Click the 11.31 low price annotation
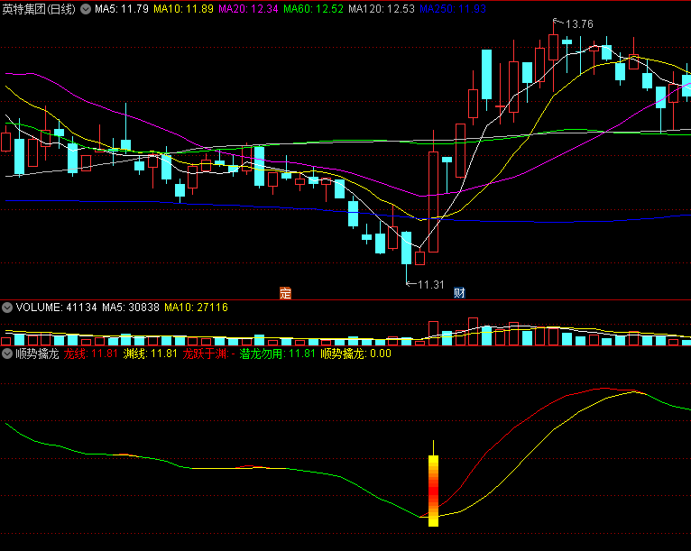The image size is (691, 551). 431,285
